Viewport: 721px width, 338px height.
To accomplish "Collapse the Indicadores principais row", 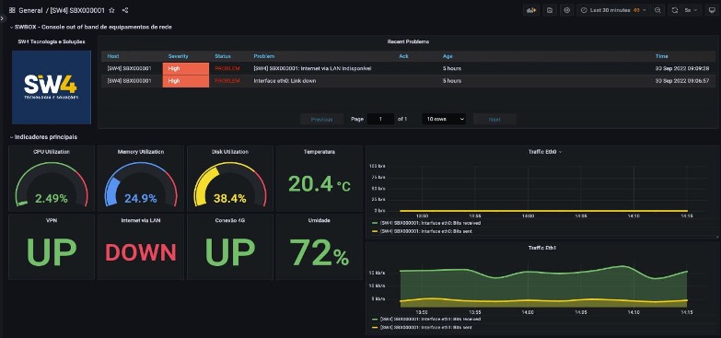I will tap(43, 137).
